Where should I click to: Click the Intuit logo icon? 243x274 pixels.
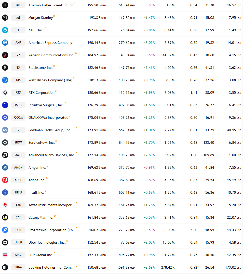click(x=5, y=192)
